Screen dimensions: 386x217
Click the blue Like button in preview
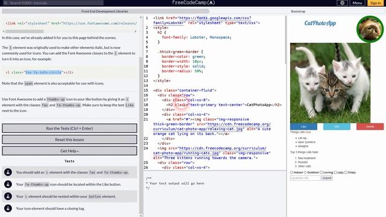pos(303,127)
